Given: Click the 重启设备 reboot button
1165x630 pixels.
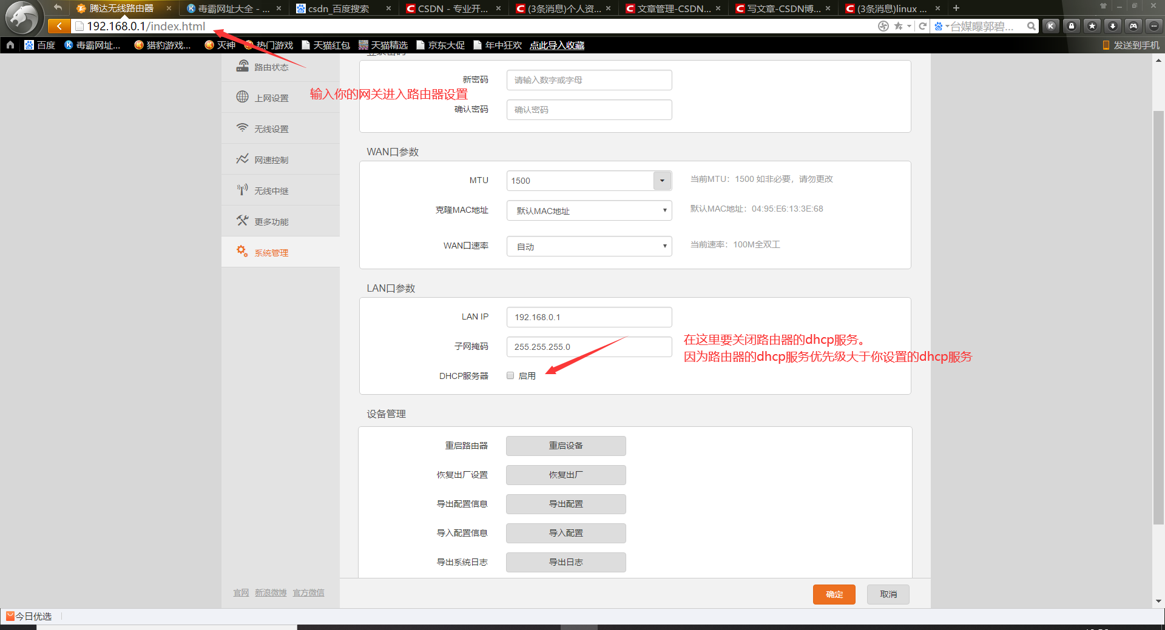Looking at the screenshot, I should 566,446.
